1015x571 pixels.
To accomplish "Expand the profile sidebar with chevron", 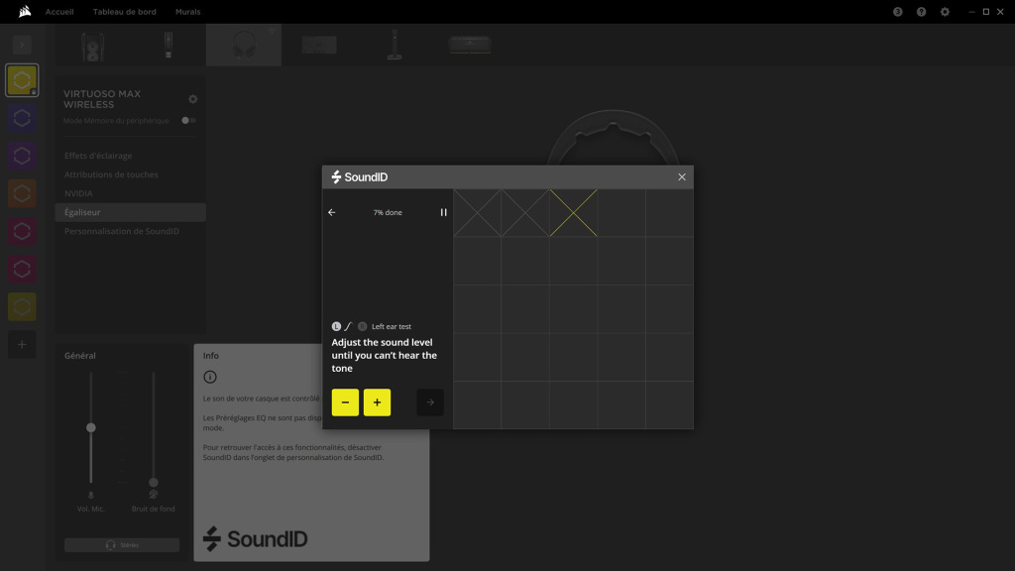I will [22, 45].
